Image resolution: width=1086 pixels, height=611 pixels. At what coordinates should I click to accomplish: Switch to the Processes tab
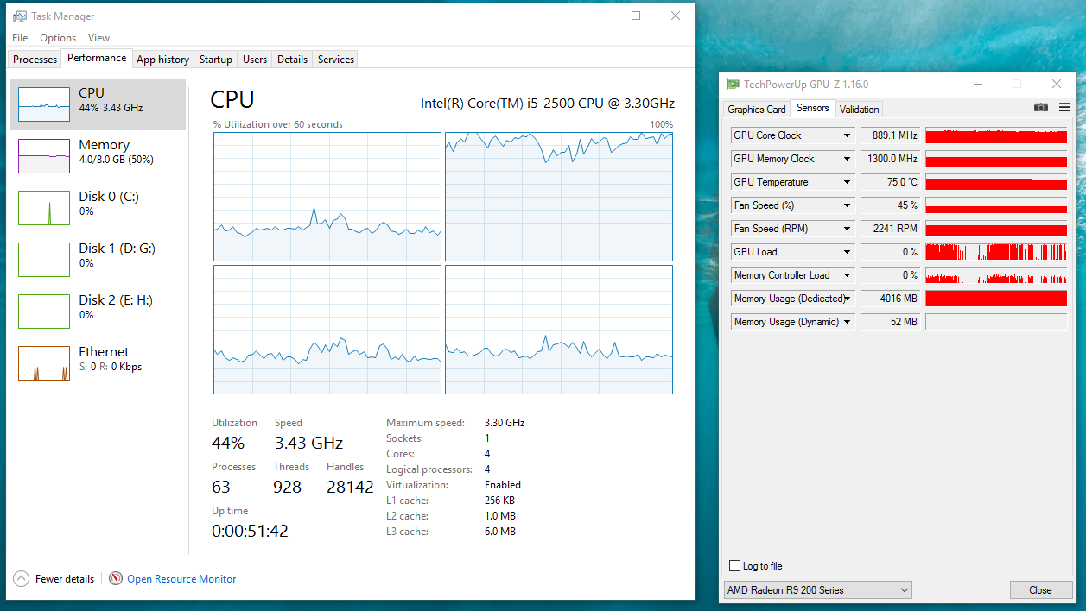(x=35, y=60)
